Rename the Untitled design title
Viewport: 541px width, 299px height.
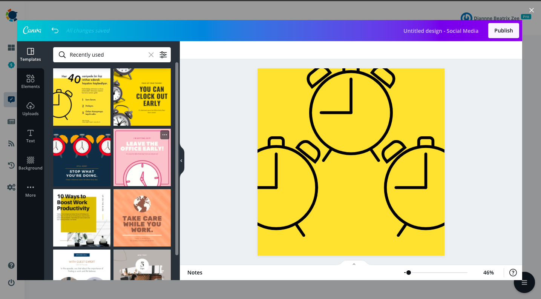[x=440, y=31]
